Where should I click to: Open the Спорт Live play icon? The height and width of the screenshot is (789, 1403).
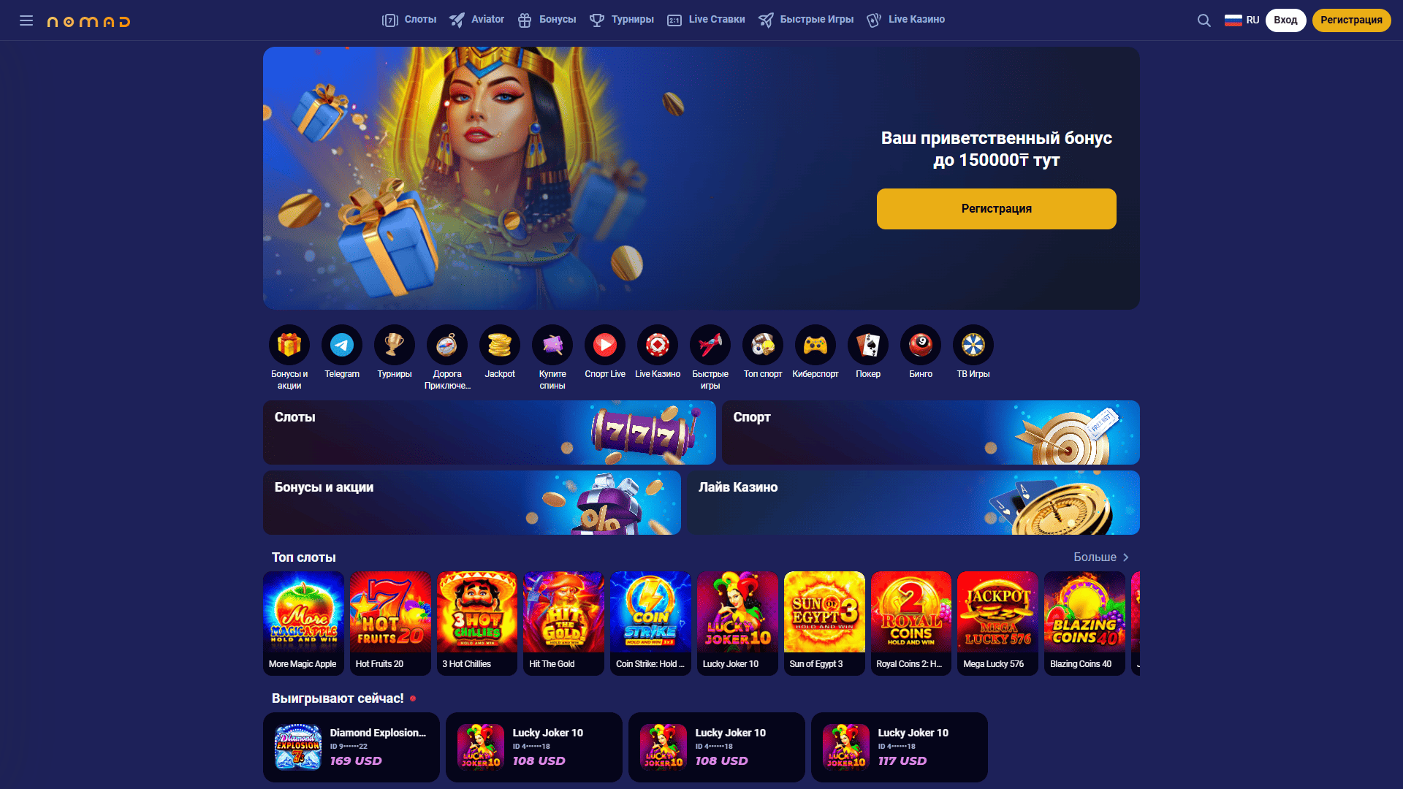click(605, 345)
